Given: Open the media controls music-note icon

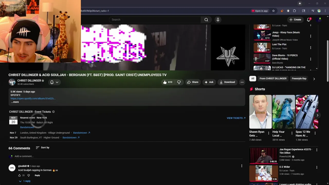Looking at the screenshot, I should [313, 11].
